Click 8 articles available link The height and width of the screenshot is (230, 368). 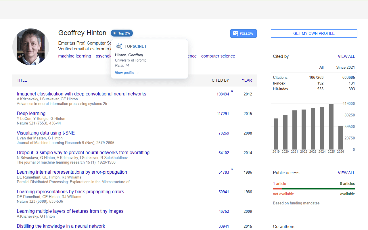point(347,183)
